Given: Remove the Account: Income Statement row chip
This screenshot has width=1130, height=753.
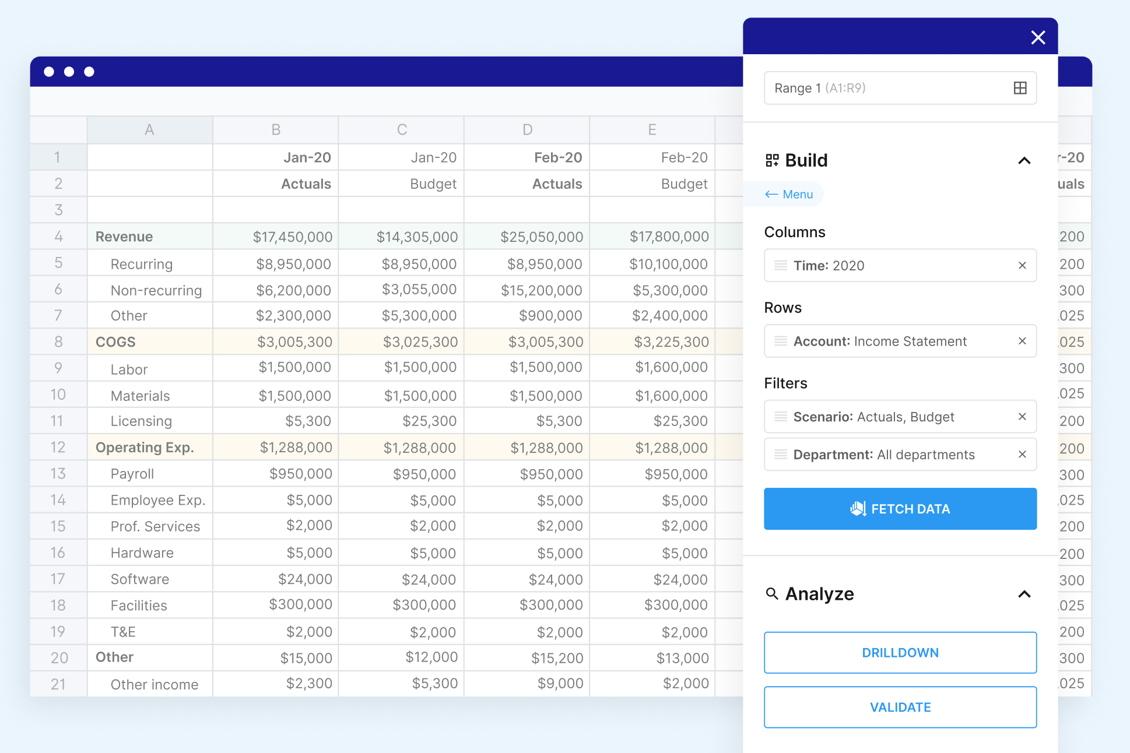Looking at the screenshot, I should click(1022, 342).
